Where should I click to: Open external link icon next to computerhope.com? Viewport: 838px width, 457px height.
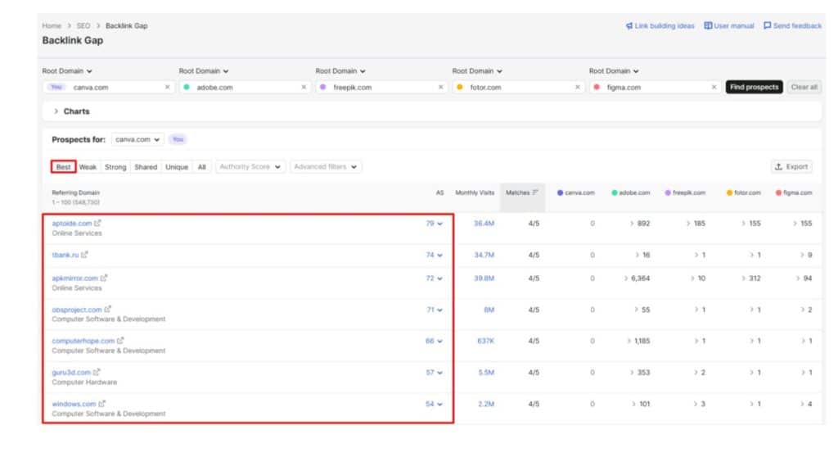[x=120, y=341]
